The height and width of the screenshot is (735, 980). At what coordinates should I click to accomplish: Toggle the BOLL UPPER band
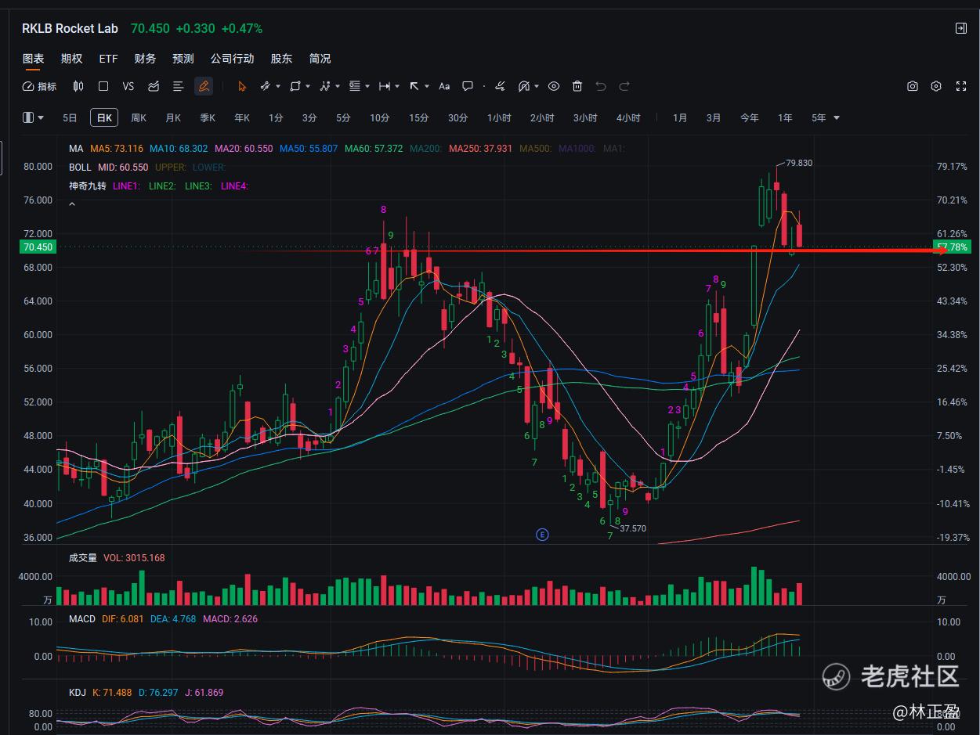[x=171, y=167]
